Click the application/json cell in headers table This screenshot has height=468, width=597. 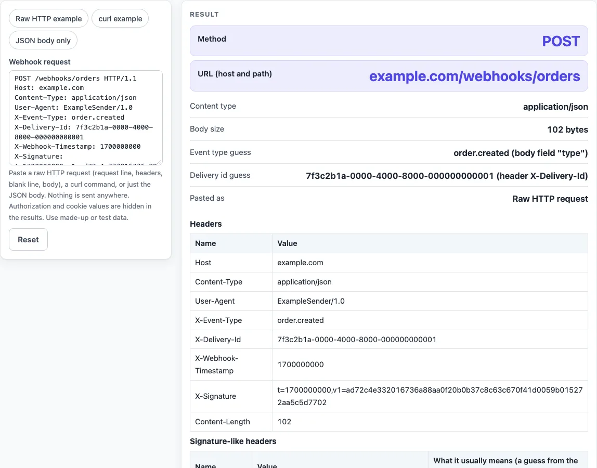pyautogui.click(x=430, y=282)
